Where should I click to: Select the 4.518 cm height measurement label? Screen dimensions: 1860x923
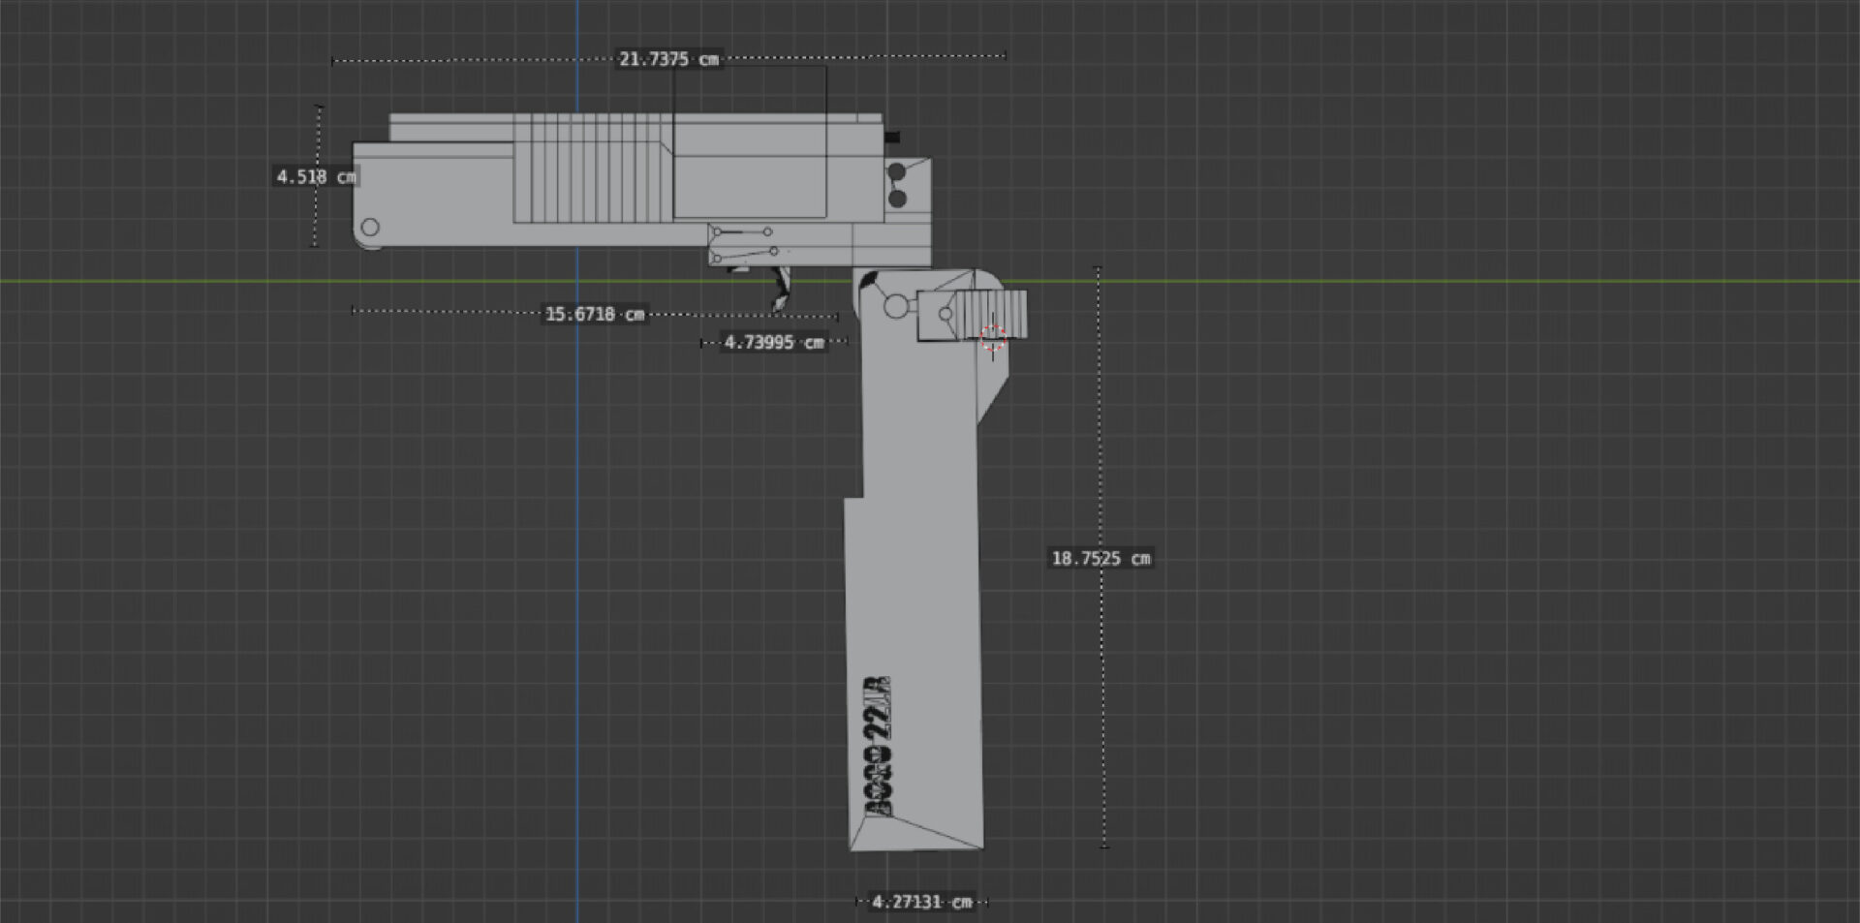click(316, 176)
